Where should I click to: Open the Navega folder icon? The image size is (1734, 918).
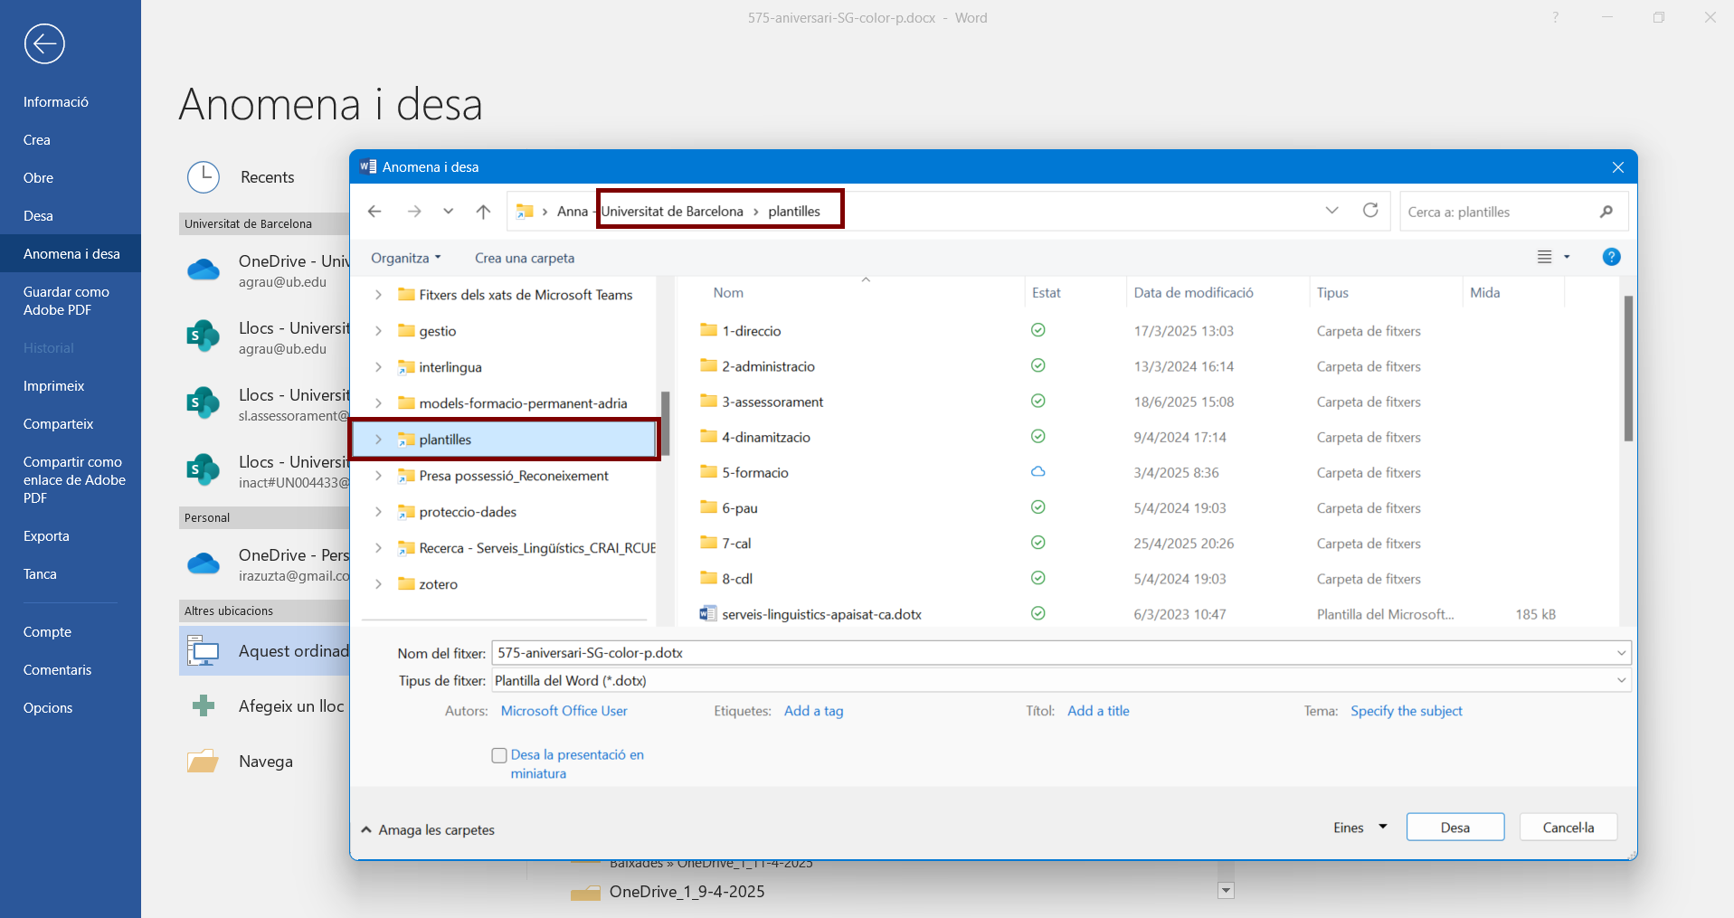204,762
